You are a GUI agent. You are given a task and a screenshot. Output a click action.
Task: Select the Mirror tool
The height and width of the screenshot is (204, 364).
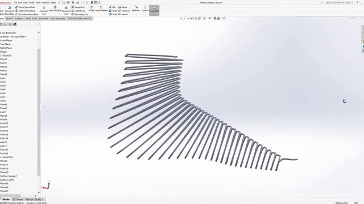(123, 14)
